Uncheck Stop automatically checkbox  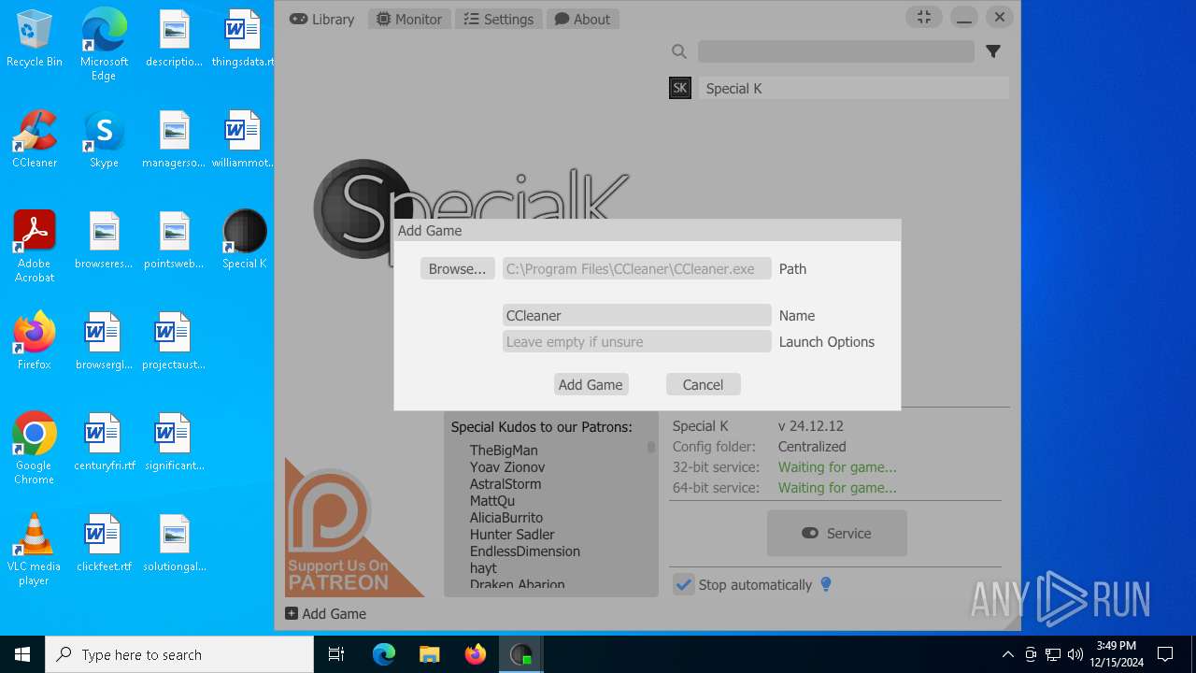(684, 584)
